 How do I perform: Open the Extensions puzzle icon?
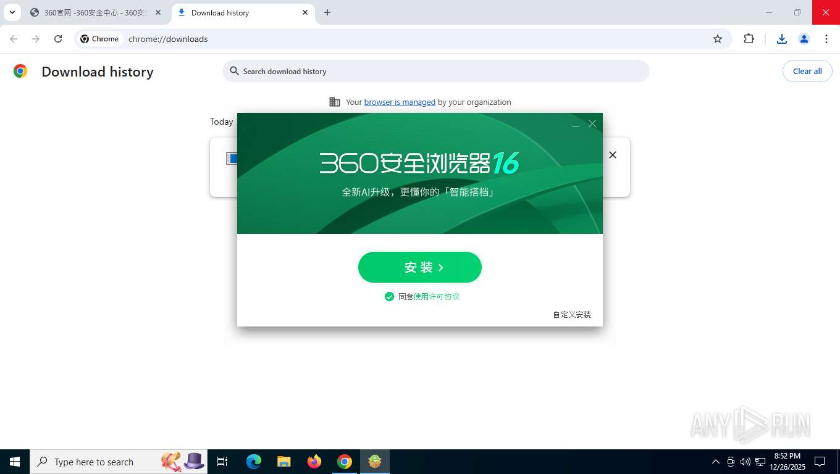tap(749, 39)
